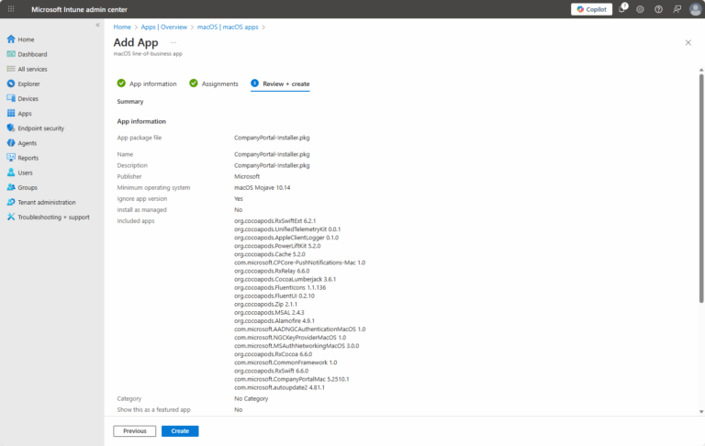Click the scrollbar up arrow
The height and width of the screenshot is (446, 705).
click(x=701, y=70)
